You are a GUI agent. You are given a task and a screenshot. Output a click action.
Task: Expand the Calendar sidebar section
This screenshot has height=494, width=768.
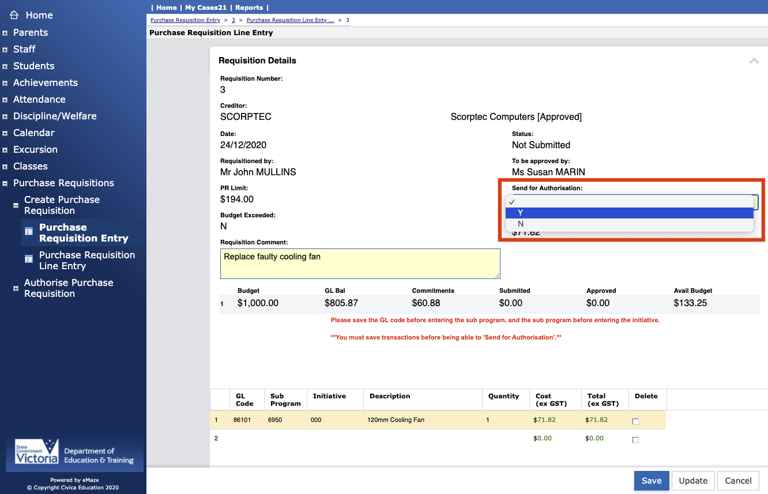click(x=5, y=133)
